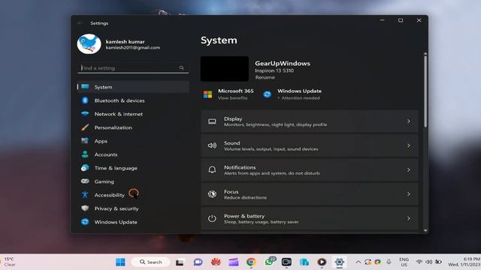Open the Wi-Fi network tray icon
Viewport: 481px width, 270px height.
[x=419, y=262]
